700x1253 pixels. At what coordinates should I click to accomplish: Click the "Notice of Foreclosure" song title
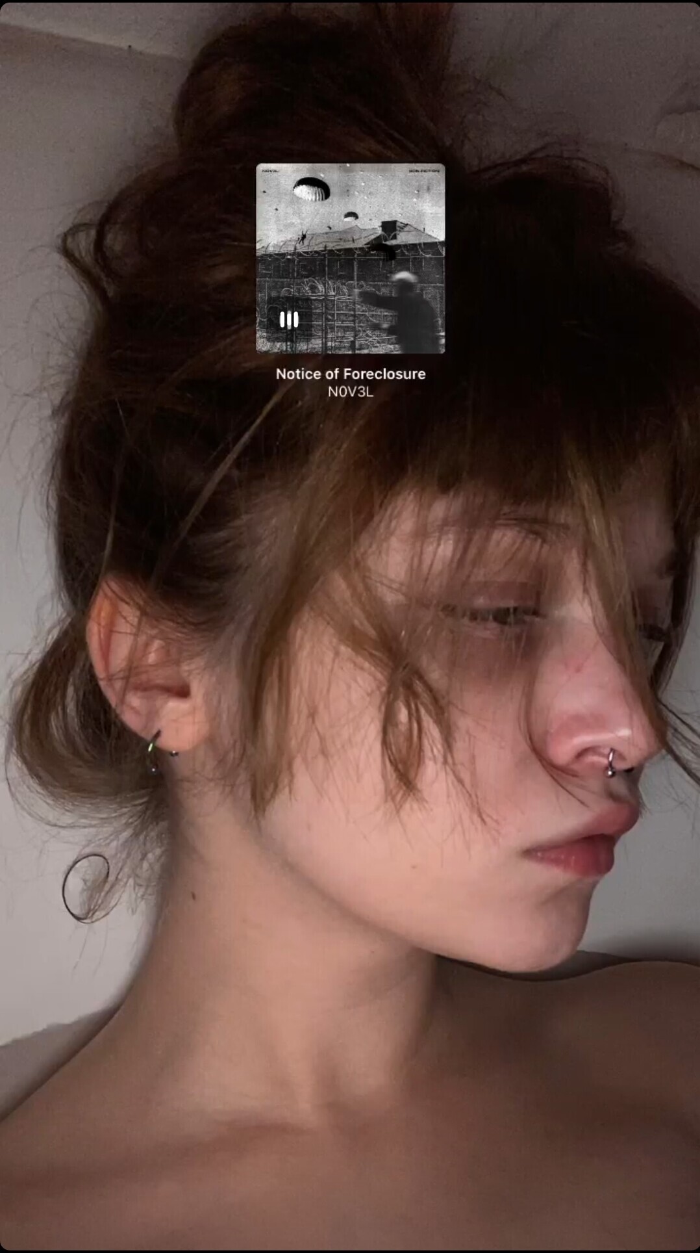coord(350,374)
